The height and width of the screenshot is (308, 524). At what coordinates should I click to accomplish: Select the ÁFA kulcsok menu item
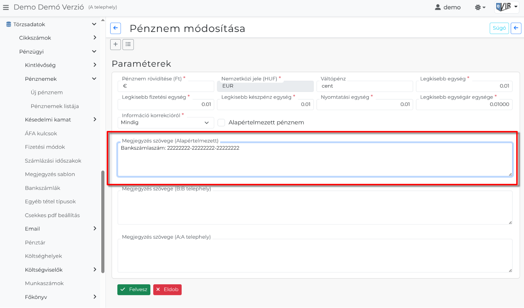click(x=41, y=133)
